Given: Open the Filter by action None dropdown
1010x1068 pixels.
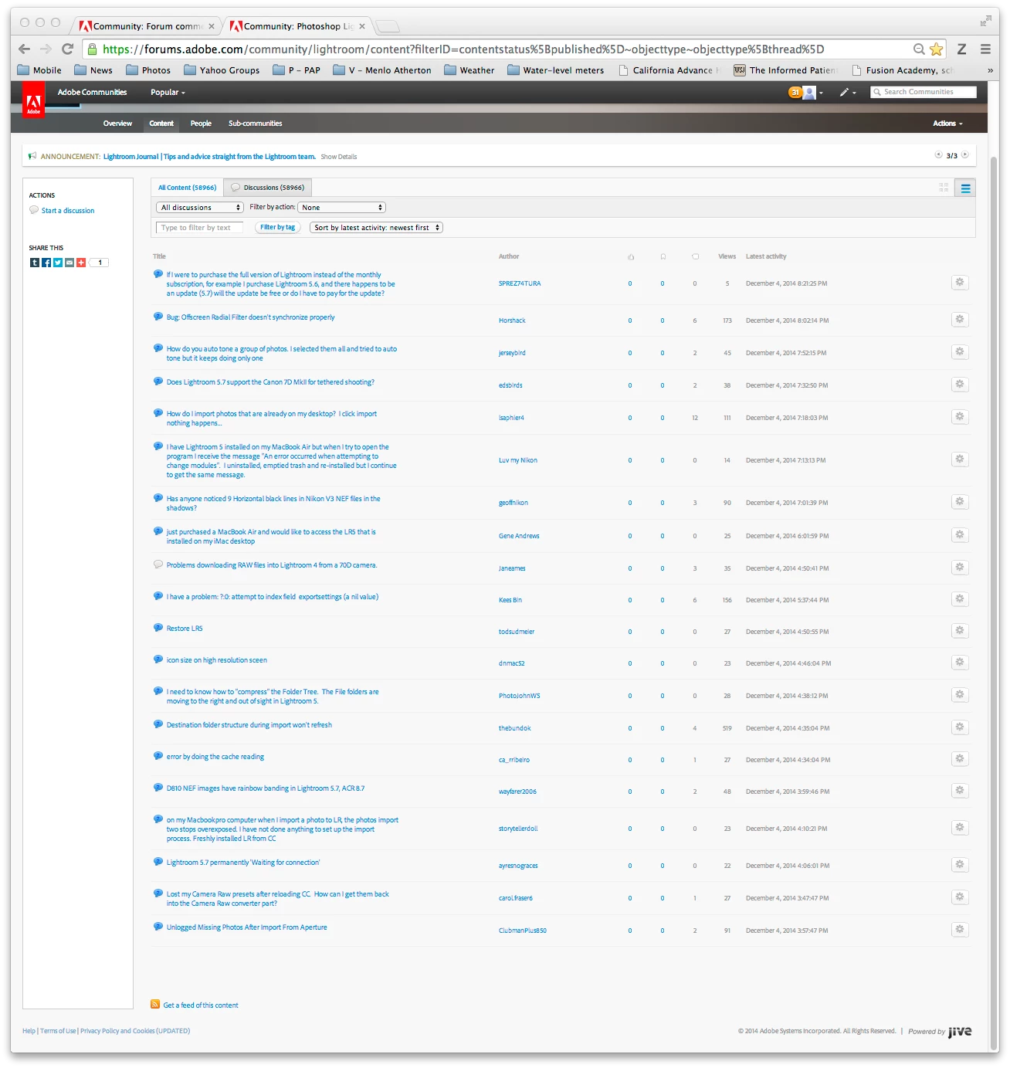Looking at the screenshot, I should pos(341,207).
